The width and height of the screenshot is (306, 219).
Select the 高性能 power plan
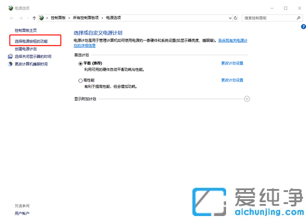click(x=81, y=80)
